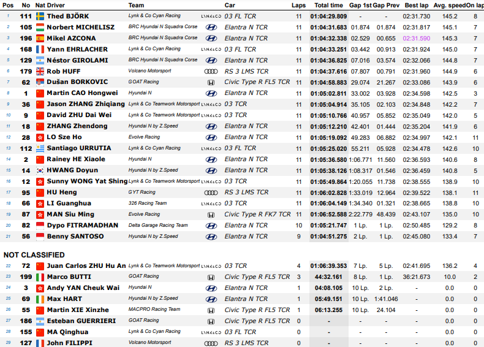Click the Pos column header
Screen dimensions: 484x347
[8, 6]
